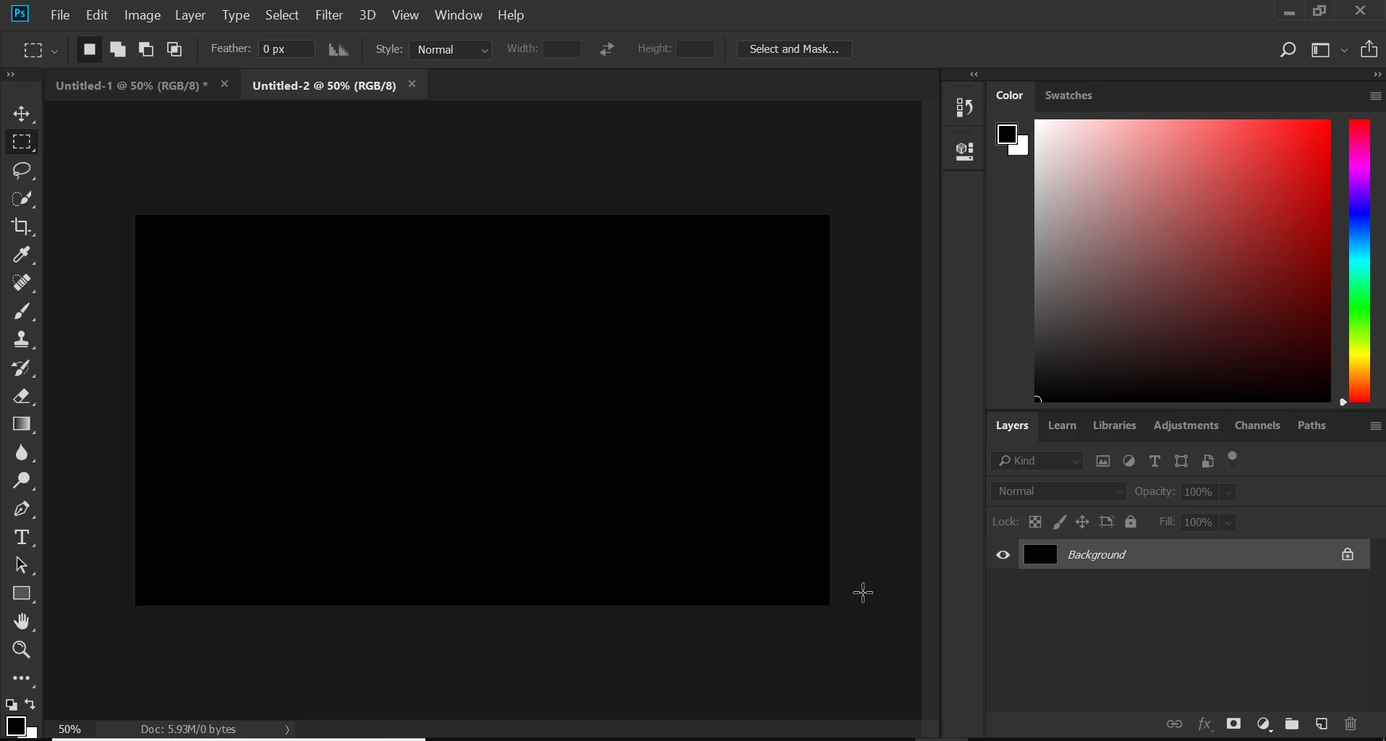Screen dimensions: 1386x741
Task: Select the Eraser tool
Action: pos(22,397)
